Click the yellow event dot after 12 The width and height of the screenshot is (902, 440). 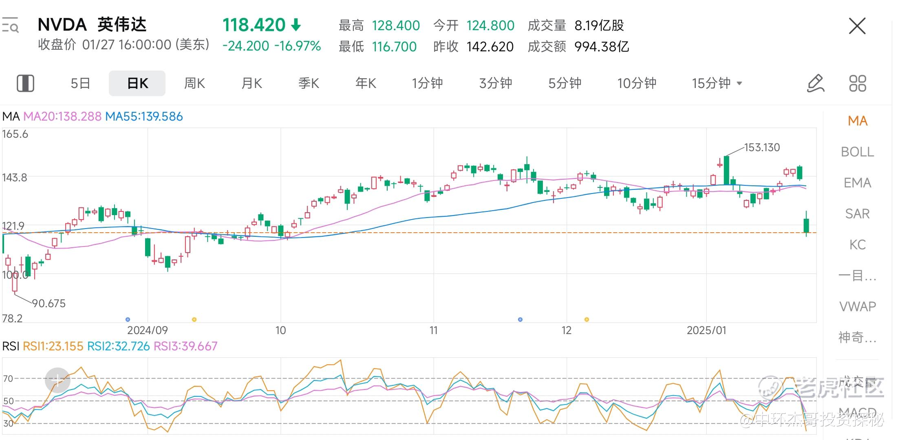click(587, 319)
